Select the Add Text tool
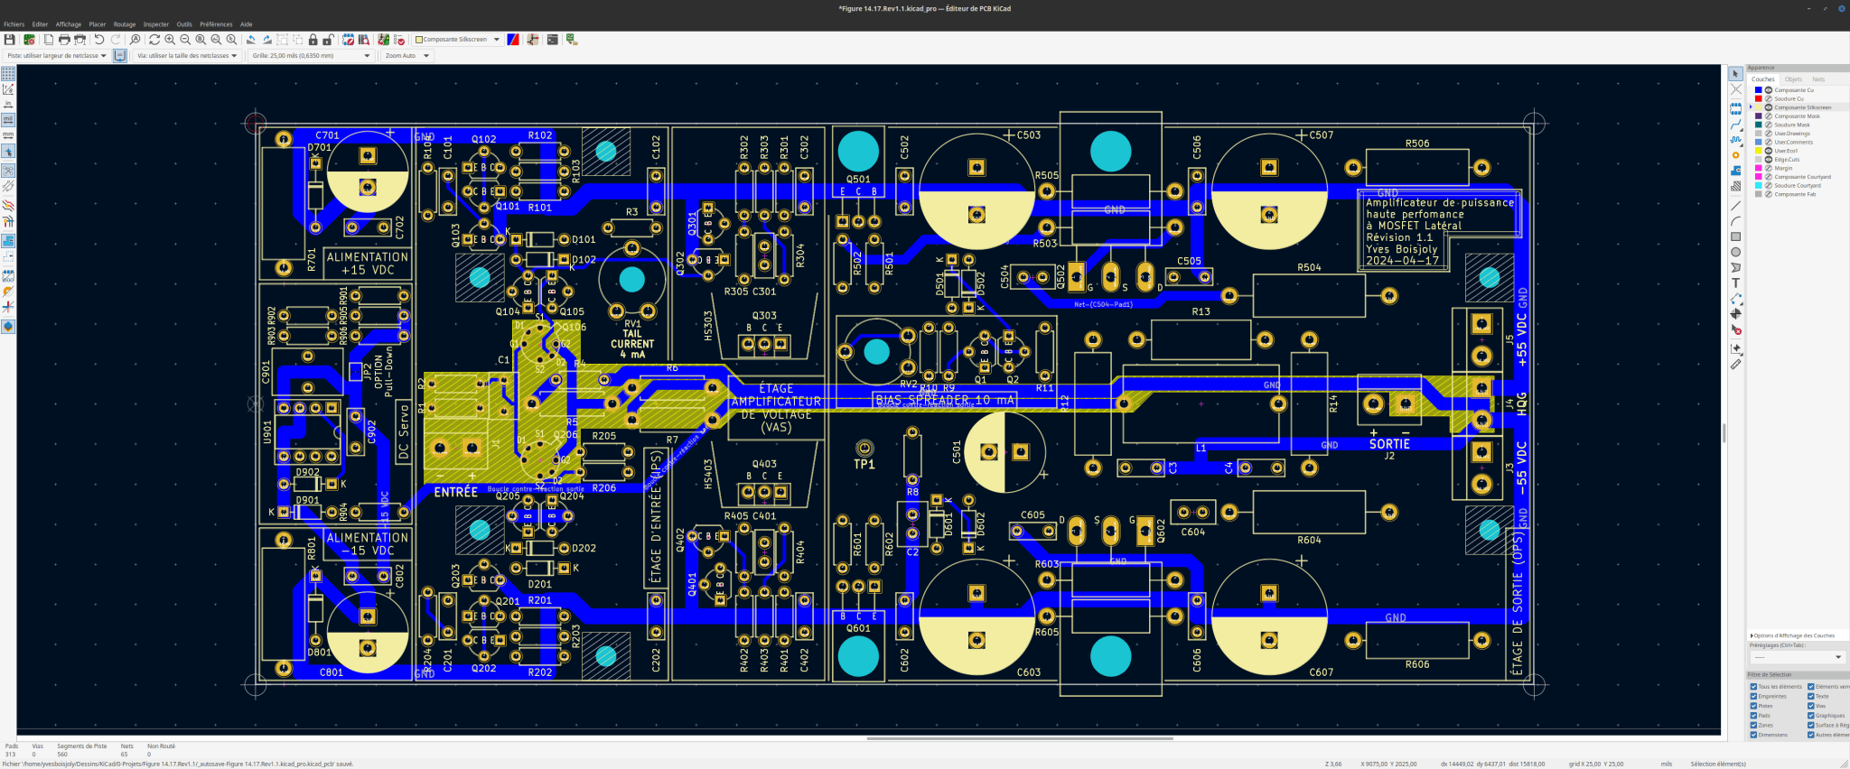The image size is (1850, 769). (x=1735, y=283)
